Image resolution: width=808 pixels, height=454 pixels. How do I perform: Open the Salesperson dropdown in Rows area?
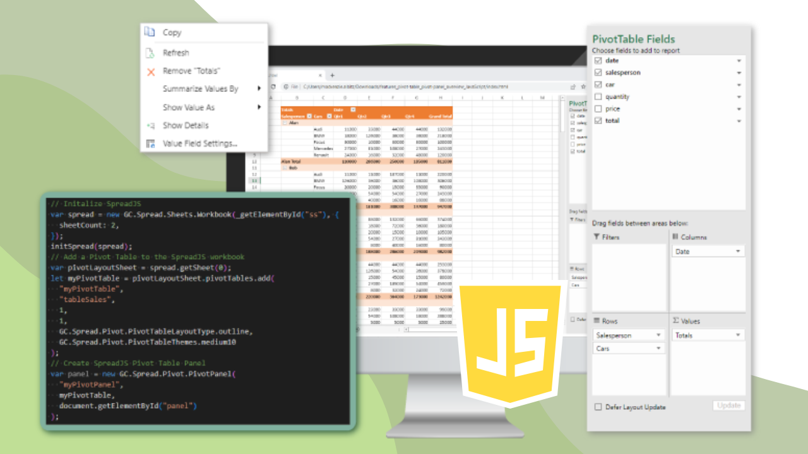[x=658, y=335]
